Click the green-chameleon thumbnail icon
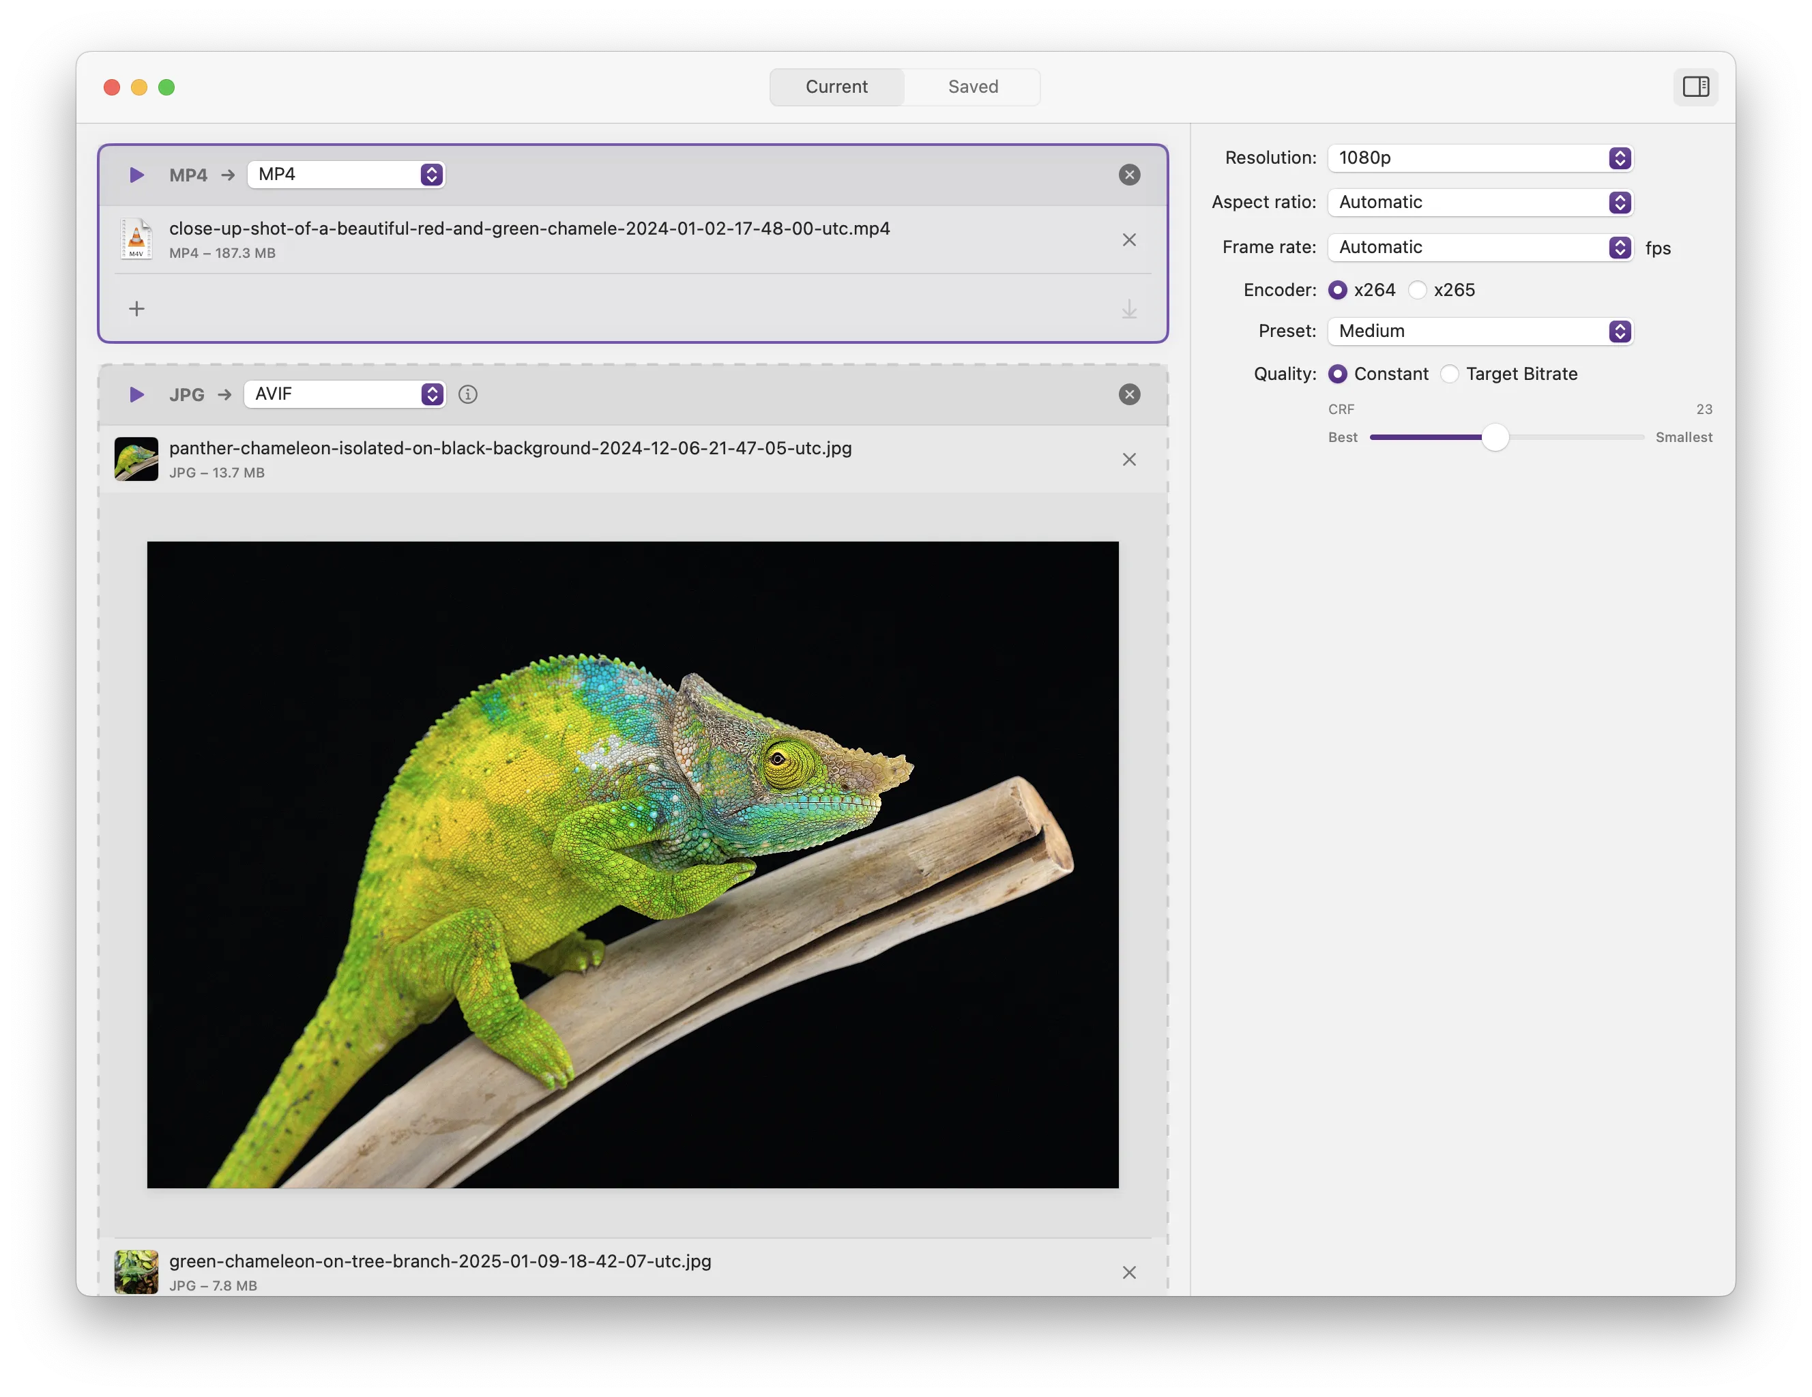 [x=136, y=1271]
